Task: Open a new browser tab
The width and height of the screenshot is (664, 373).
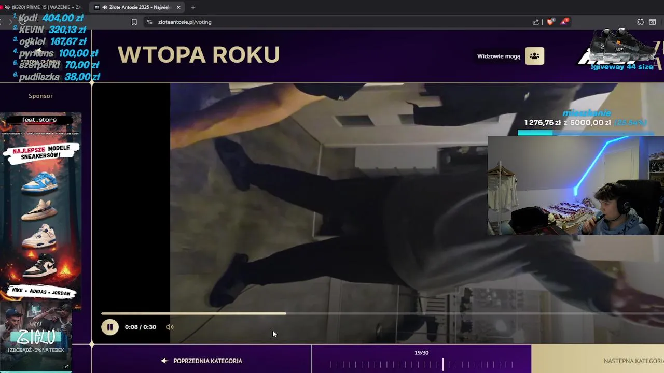Action: tap(193, 7)
